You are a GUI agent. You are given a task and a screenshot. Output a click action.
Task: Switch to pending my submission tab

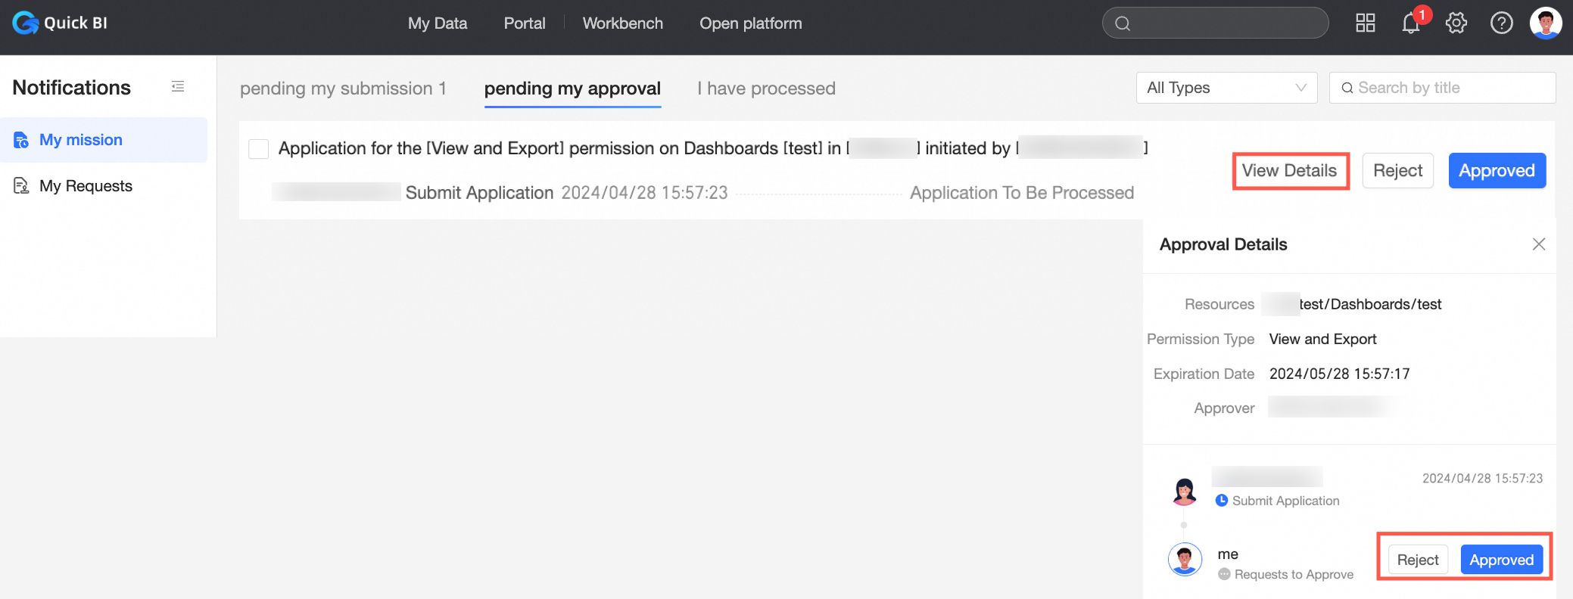coord(343,88)
